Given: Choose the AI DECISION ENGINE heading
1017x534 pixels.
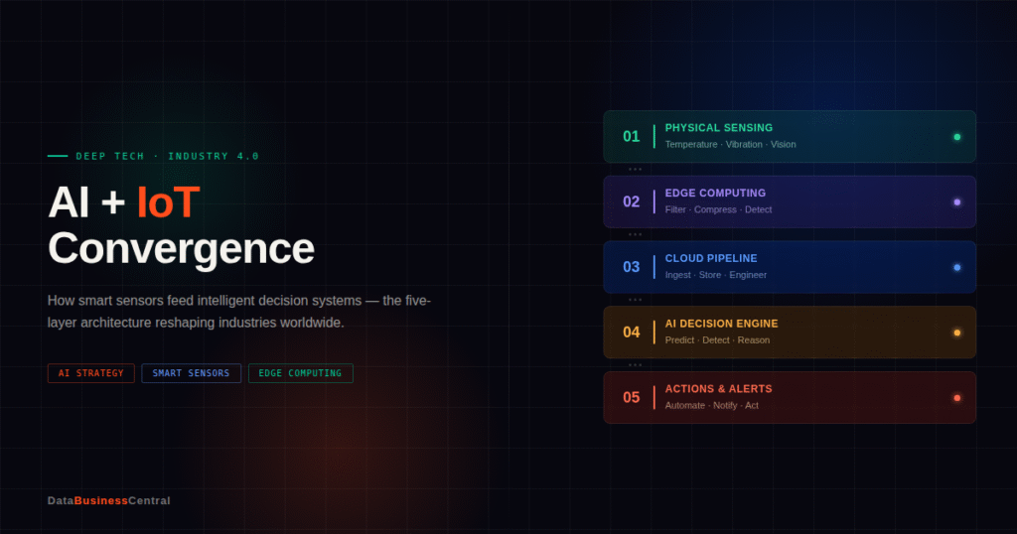Looking at the screenshot, I should click(x=721, y=324).
